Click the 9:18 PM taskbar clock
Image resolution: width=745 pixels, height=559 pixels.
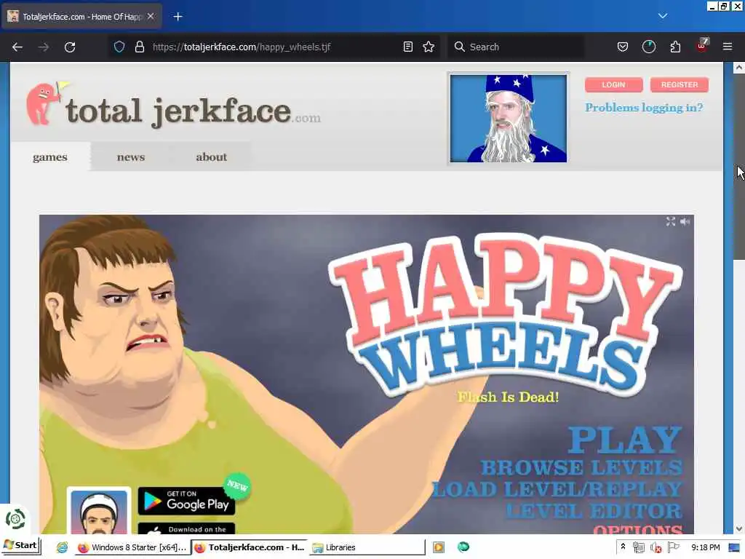click(705, 547)
